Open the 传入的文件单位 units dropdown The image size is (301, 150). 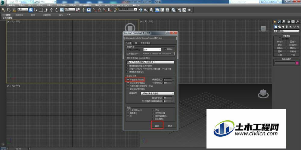click(152, 49)
